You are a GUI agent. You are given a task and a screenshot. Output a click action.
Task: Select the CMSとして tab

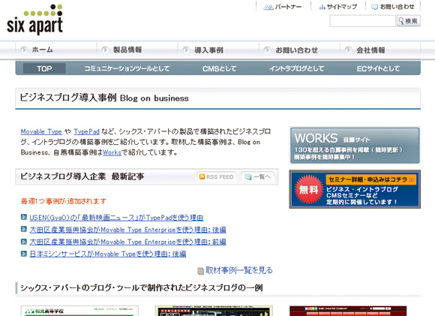(220, 68)
